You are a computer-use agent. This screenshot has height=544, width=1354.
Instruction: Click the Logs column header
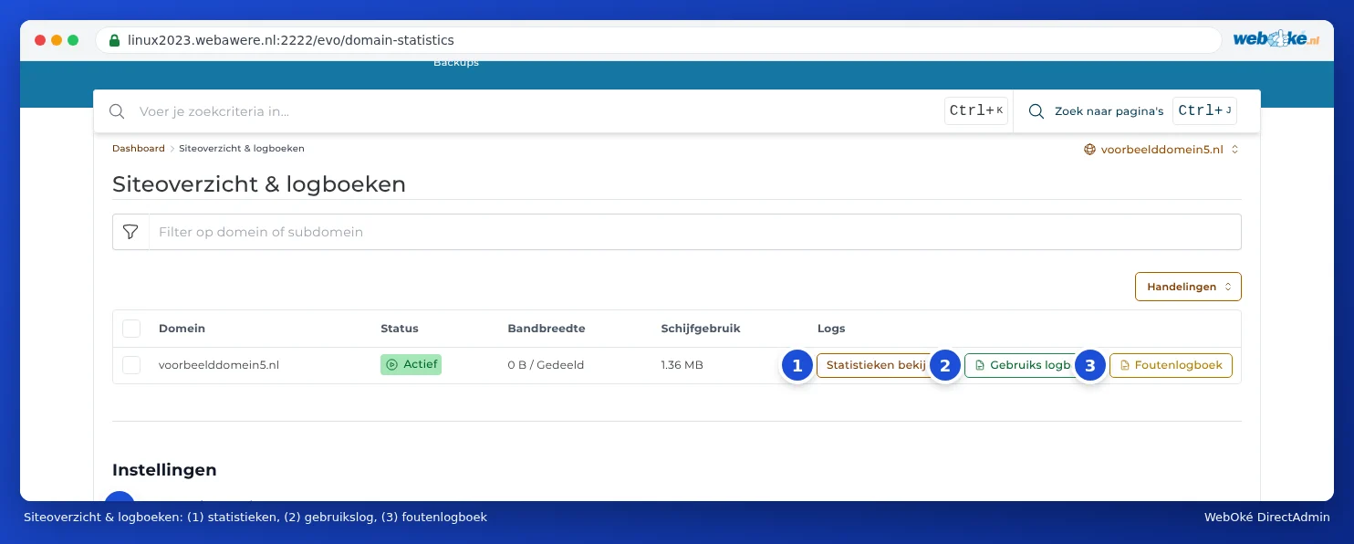coord(831,329)
